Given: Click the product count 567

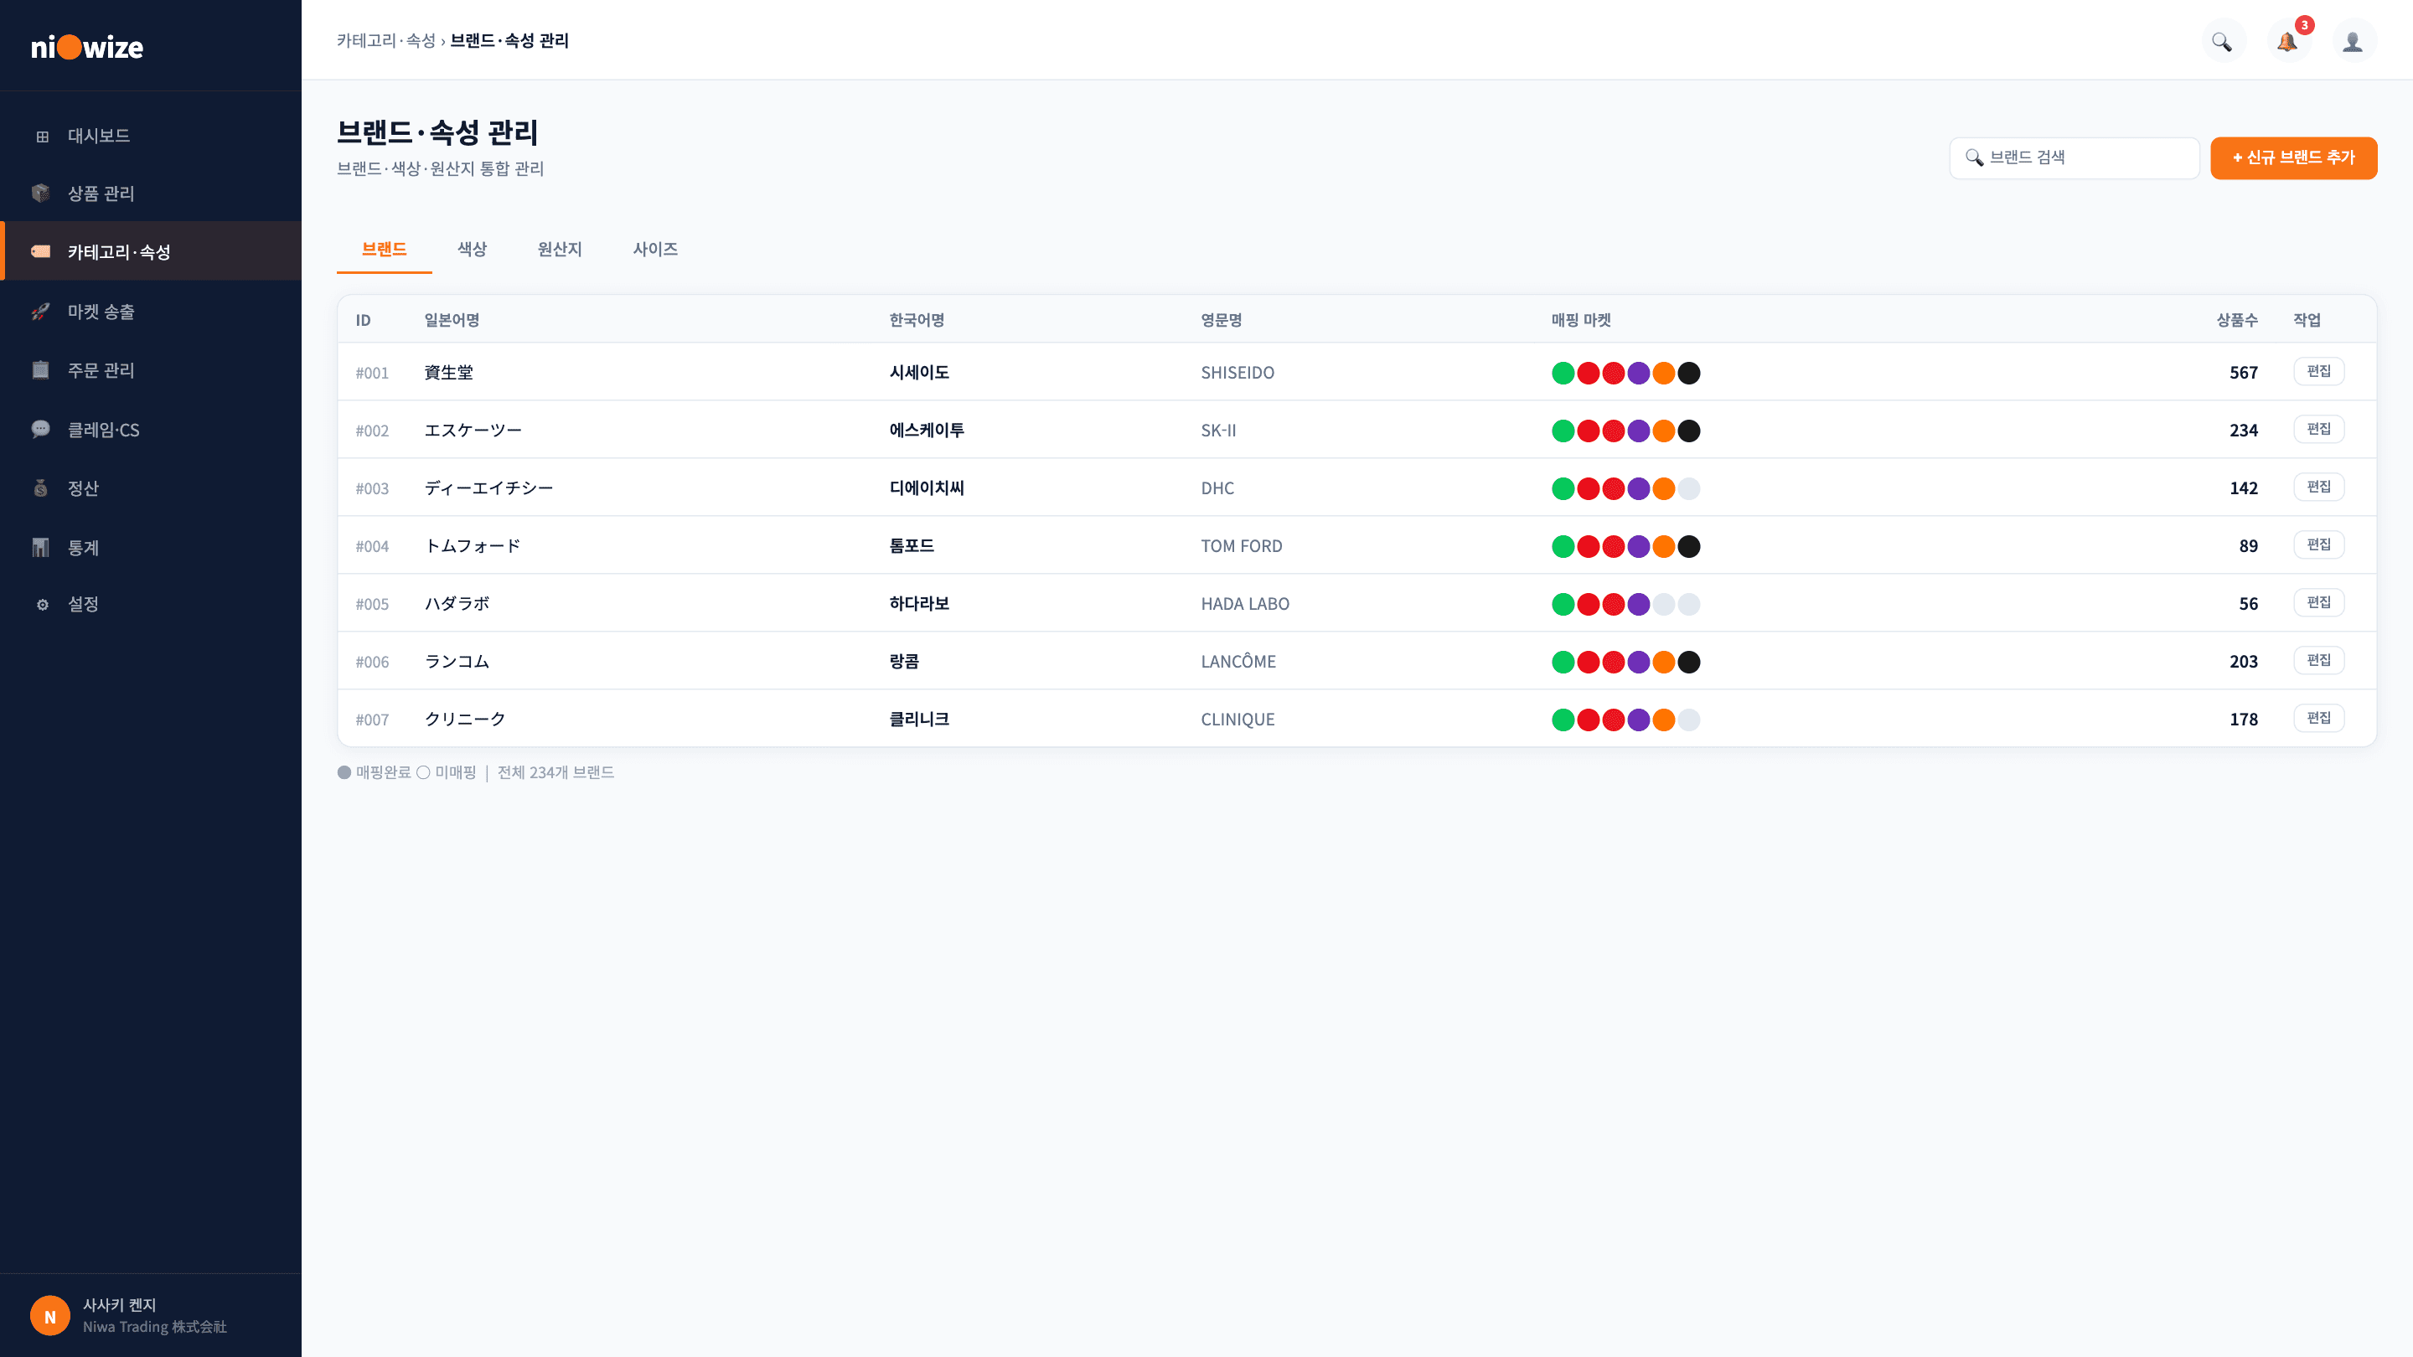Looking at the screenshot, I should (x=2244, y=373).
